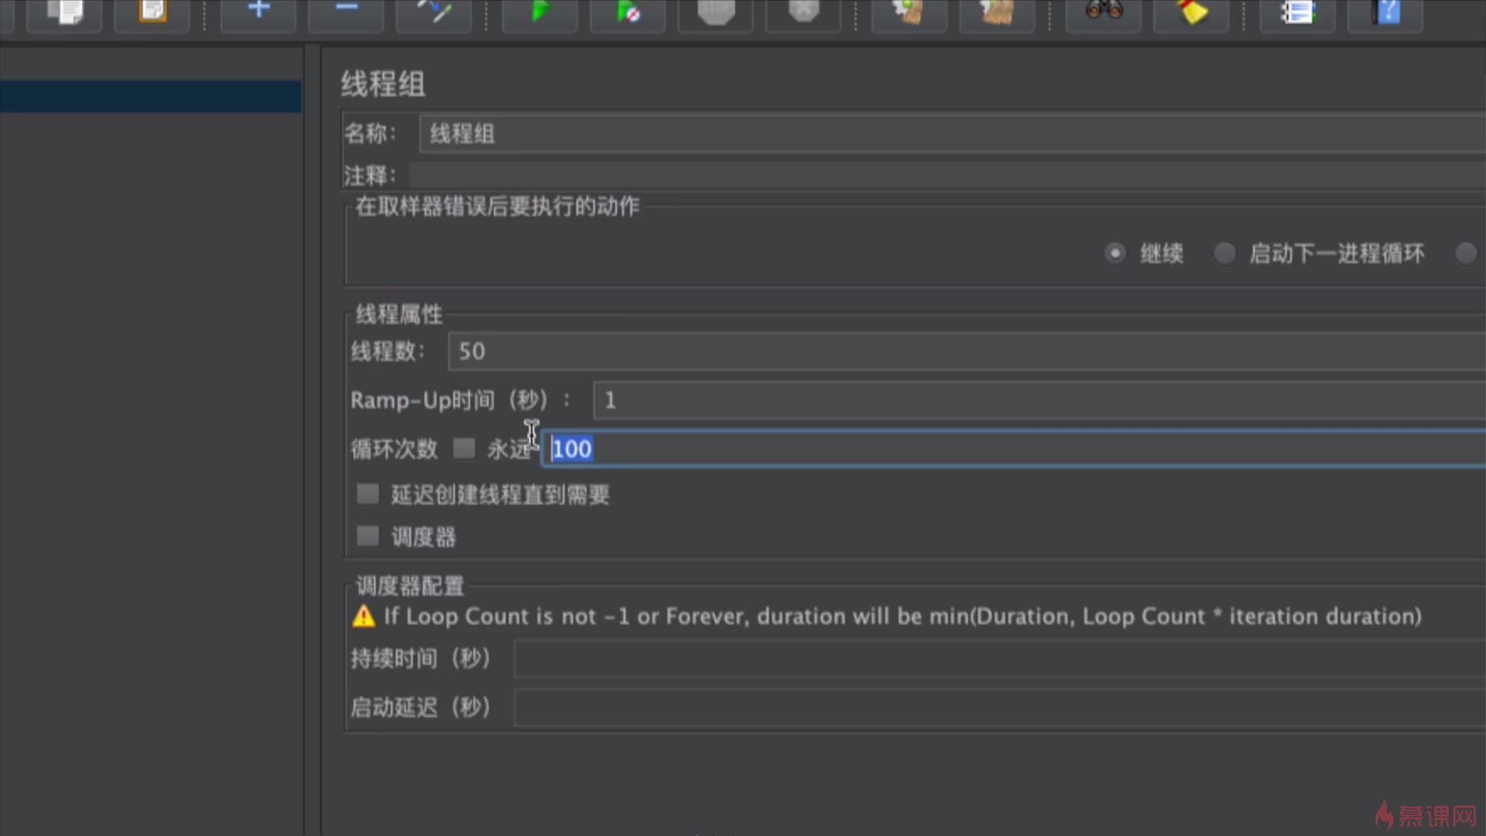Open the Help question mark icon

coord(1386,12)
